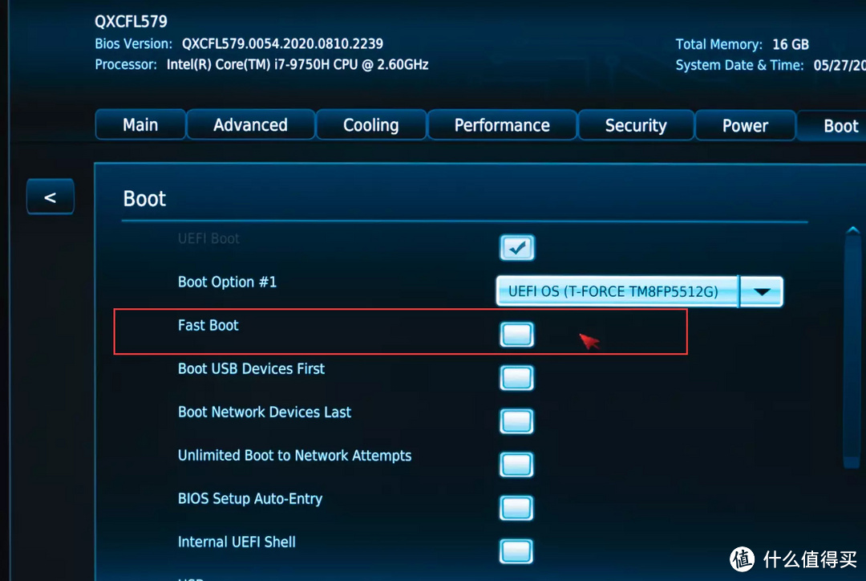Open the Power settings tab
Screen dimensions: 866x581
coord(745,125)
